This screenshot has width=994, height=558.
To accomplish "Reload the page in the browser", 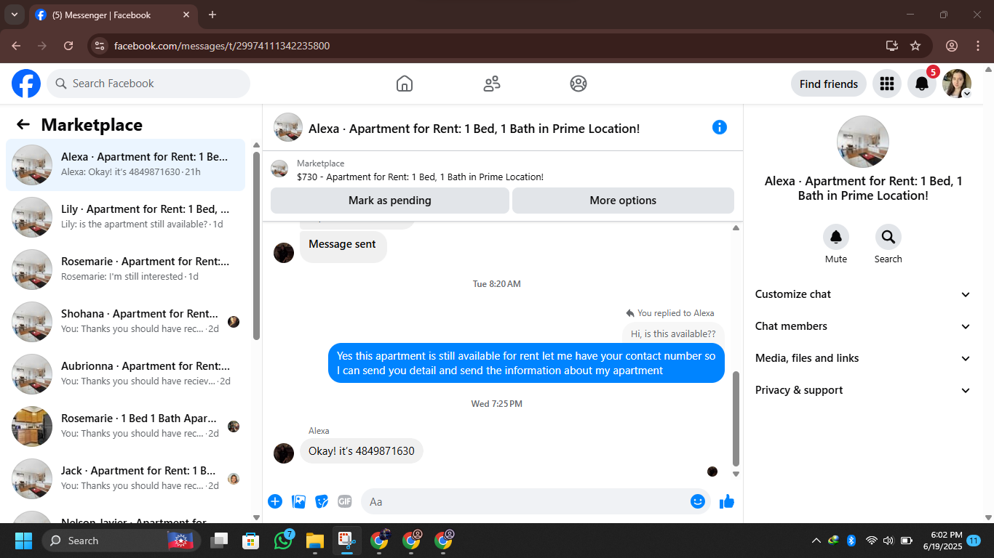I will [68, 46].
